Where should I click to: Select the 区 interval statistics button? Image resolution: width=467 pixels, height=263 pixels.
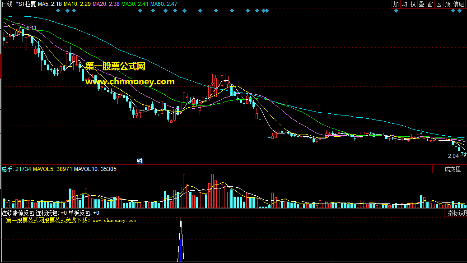pos(439,4)
